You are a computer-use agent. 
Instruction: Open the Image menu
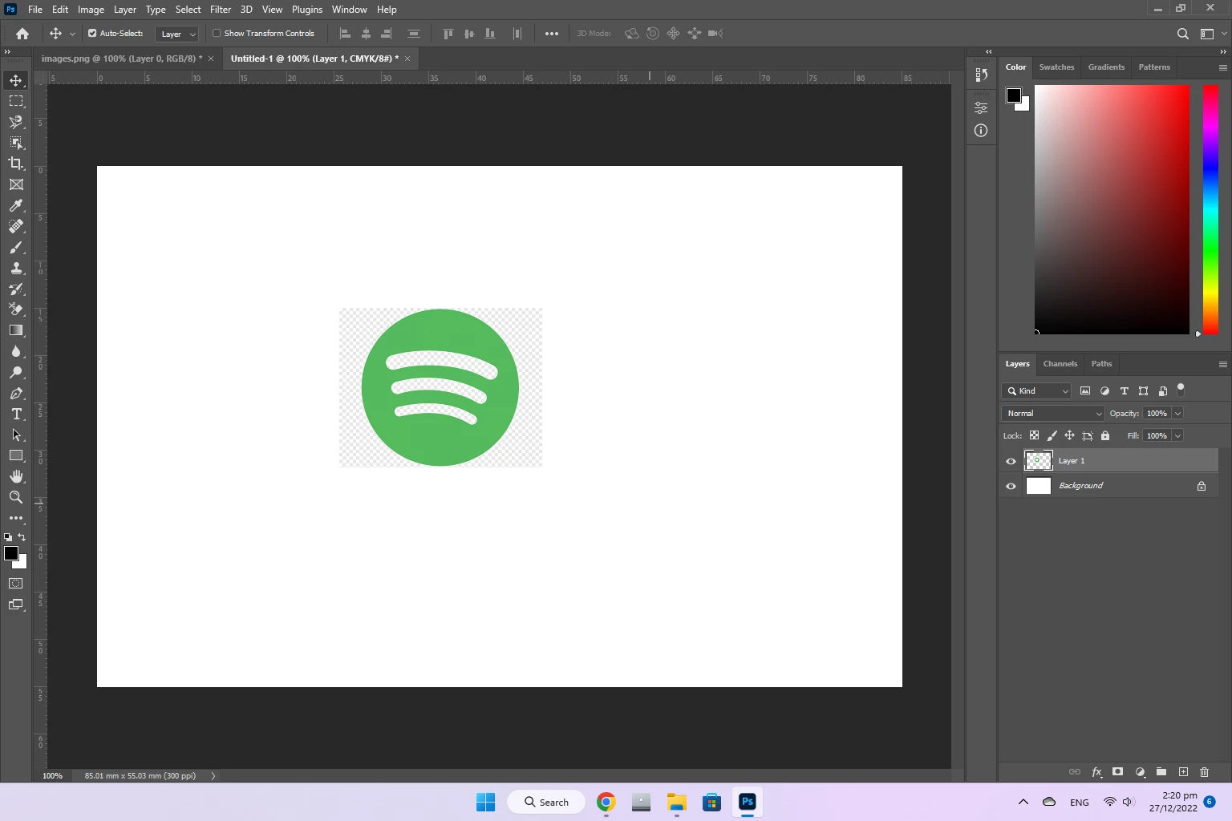coord(91,10)
